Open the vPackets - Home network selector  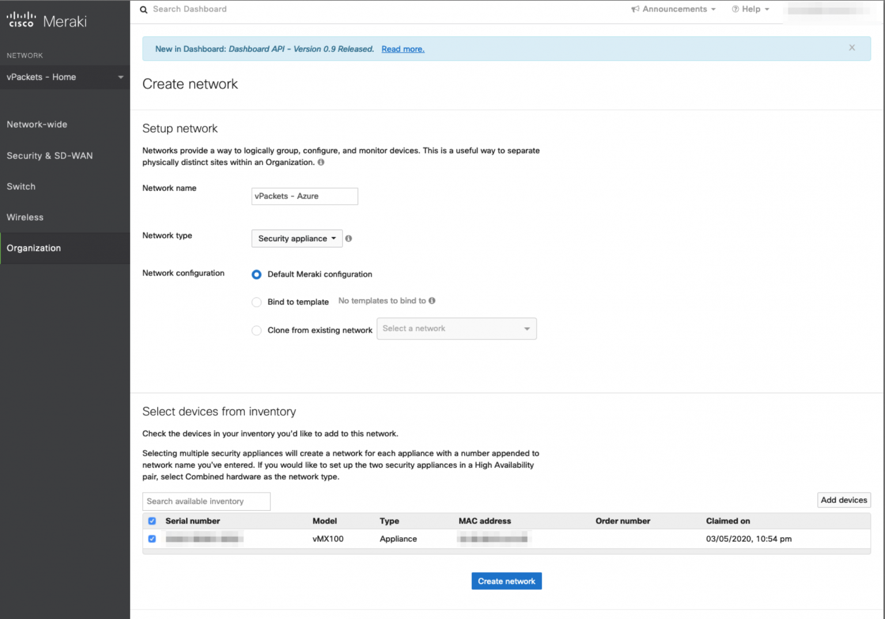click(63, 77)
